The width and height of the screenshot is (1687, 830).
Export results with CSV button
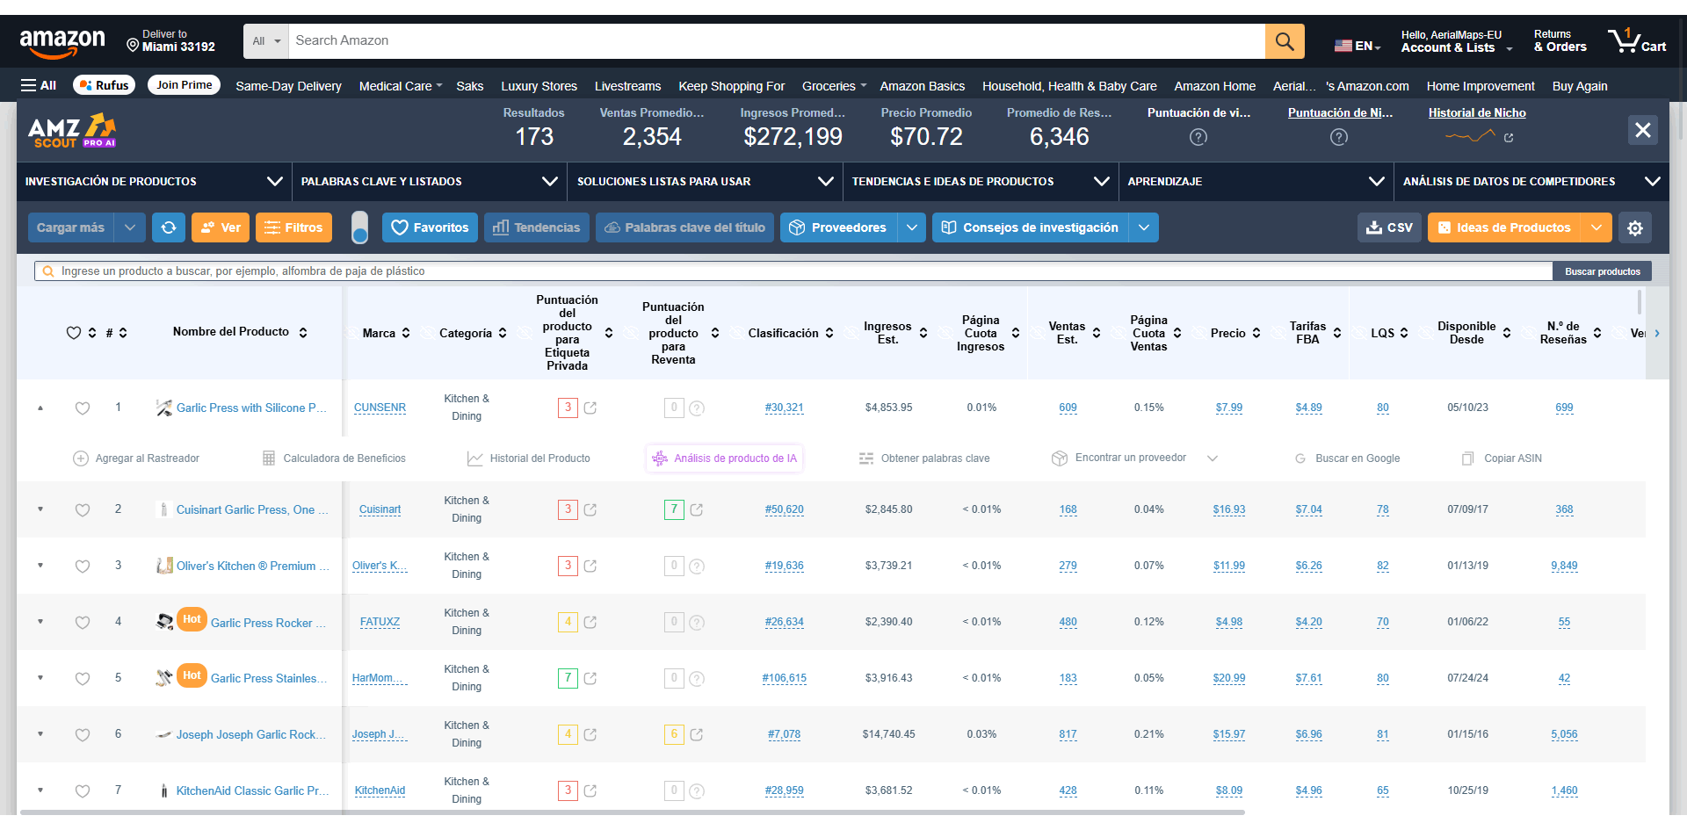(x=1389, y=227)
